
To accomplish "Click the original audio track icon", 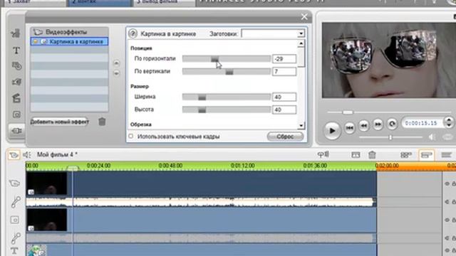I will click(x=16, y=202).
